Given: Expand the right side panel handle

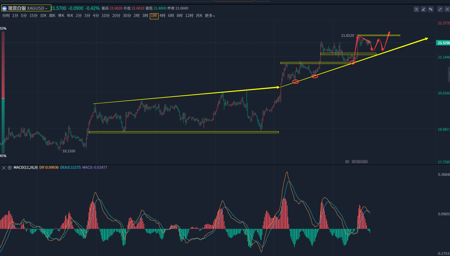Looking at the screenshot, I should tap(449, 74).
